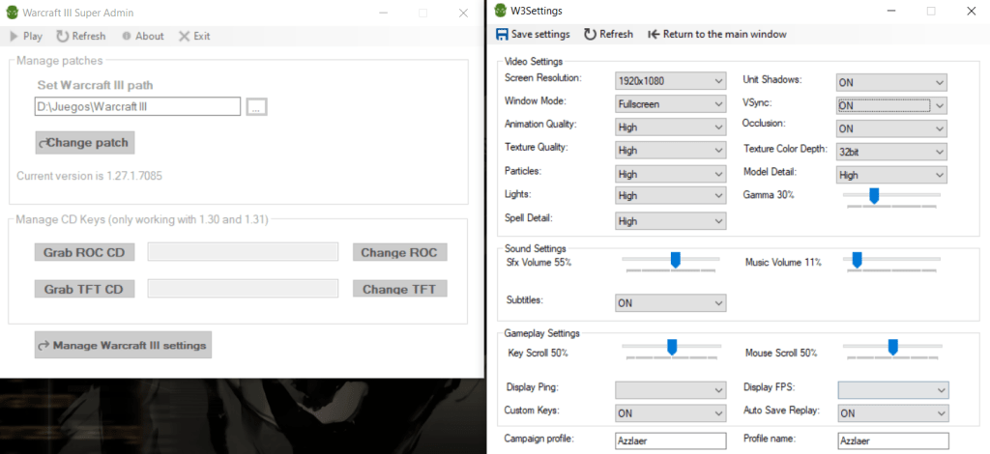Image resolution: width=990 pixels, height=454 pixels.
Task: Click the Profile name text field
Action: click(893, 440)
